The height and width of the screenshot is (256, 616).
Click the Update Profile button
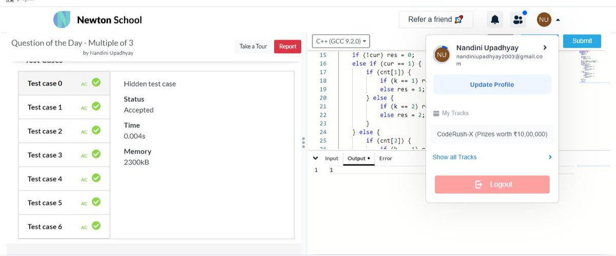point(492,84)
